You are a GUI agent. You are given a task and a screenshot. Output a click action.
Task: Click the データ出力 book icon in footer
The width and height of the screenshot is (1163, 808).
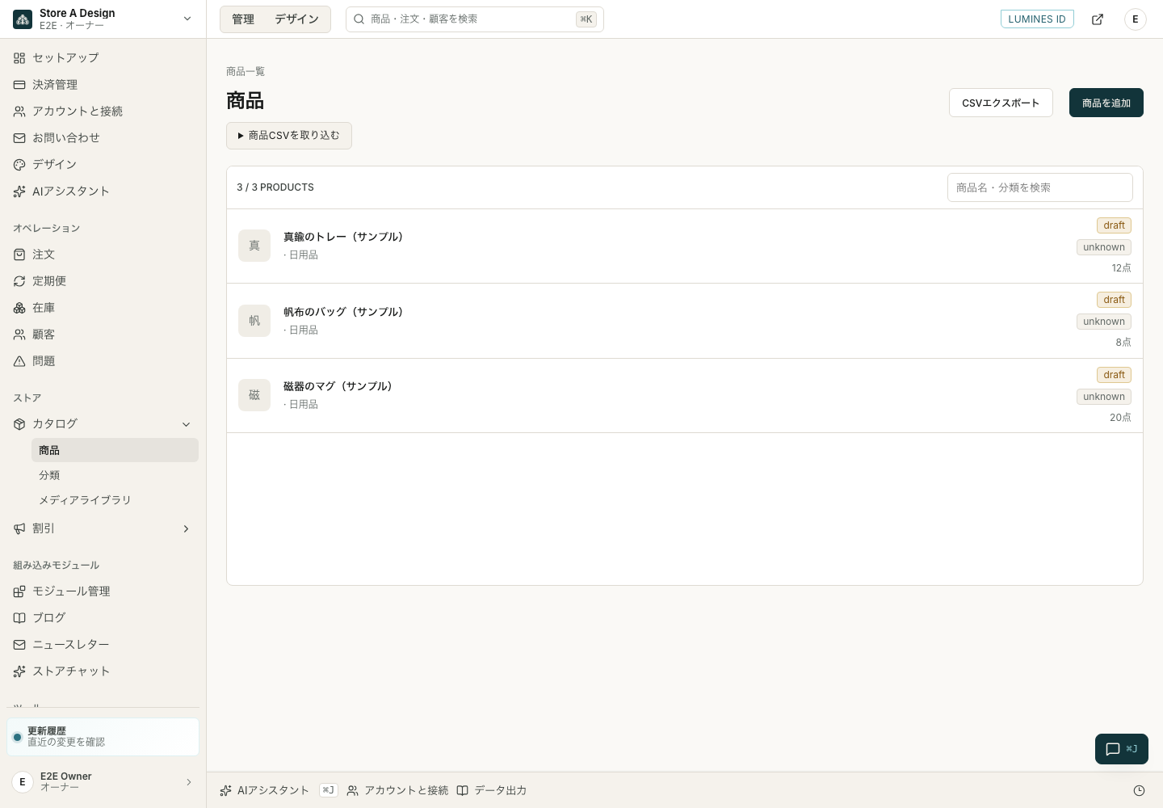[463, 791]
